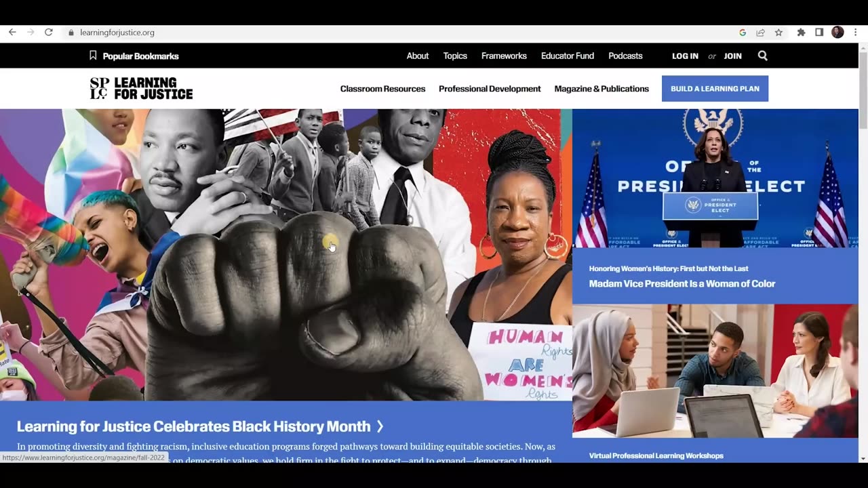This screenshot has width=868, height=488.
Task: Click the page vertical scrollbar thumb
Action: (863, 89)
